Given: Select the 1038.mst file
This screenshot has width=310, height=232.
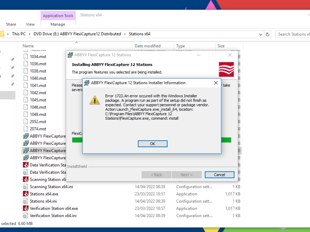Looking at the screenshot, I should pyautogui.click(x=38, y=71).
